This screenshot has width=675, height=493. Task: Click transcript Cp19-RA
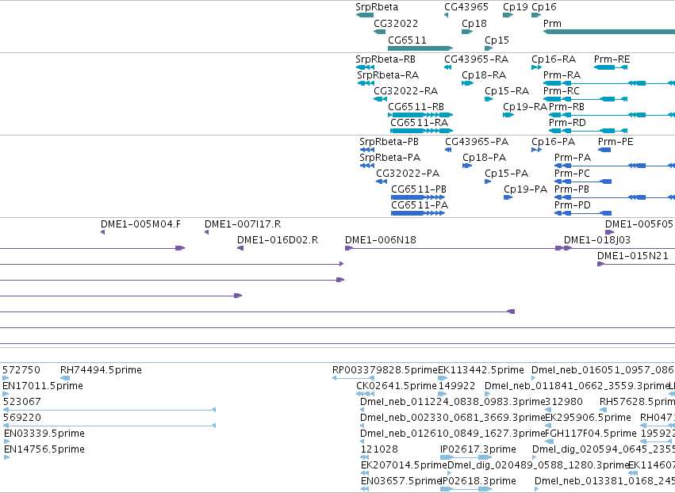(508, 115)
